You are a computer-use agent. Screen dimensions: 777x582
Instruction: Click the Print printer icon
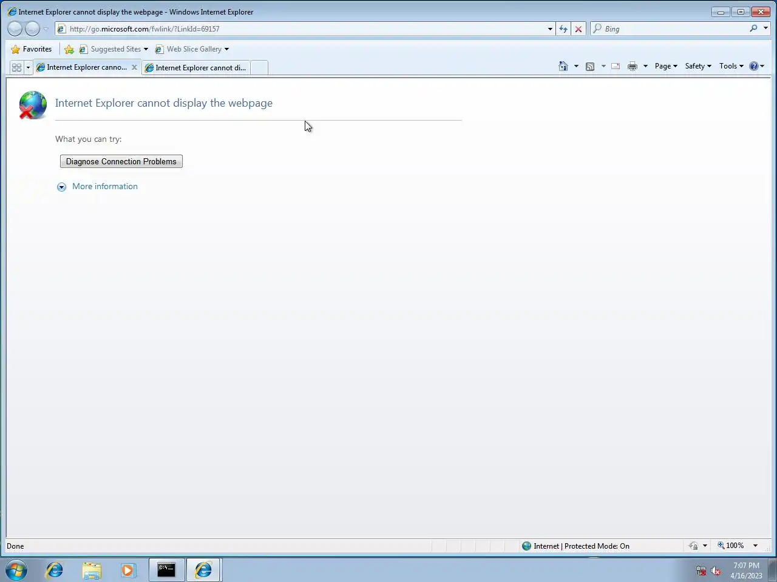(633, 66)
